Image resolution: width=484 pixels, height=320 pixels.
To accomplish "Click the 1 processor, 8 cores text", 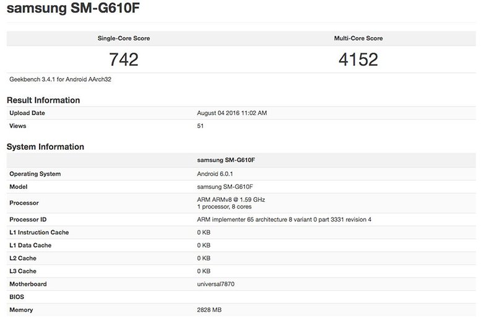I will pos(224,207).
